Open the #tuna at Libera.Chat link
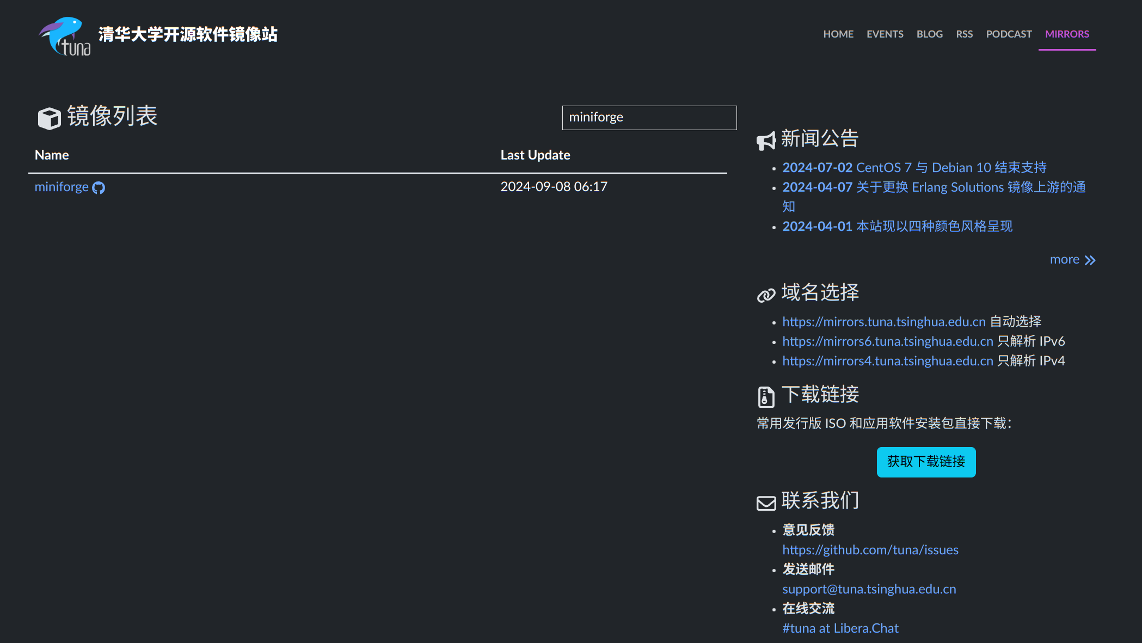Viewport: 1142px width, 643px height. [x=840, y=628]
